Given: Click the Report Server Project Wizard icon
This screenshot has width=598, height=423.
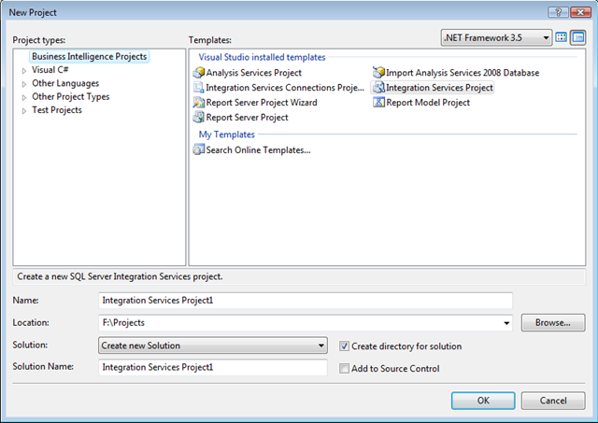Looking at the screenshot, I should coord(199,102).
